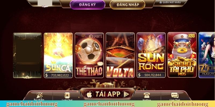The width and height of the screenshot is (215, 107).
Task: Open the Thể Thao sports game card
Action: click(x=89, y=55)
